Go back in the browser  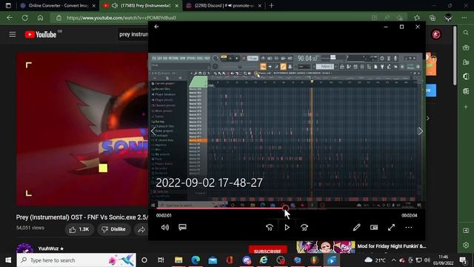(10, 18)
